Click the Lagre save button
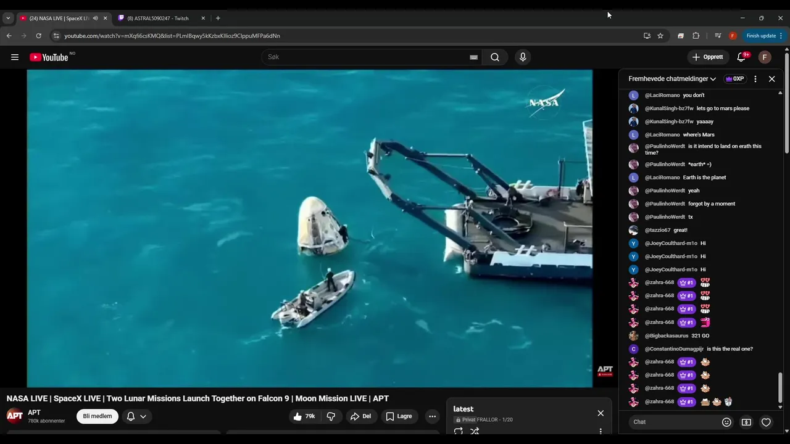 click(x=399, y=416)
